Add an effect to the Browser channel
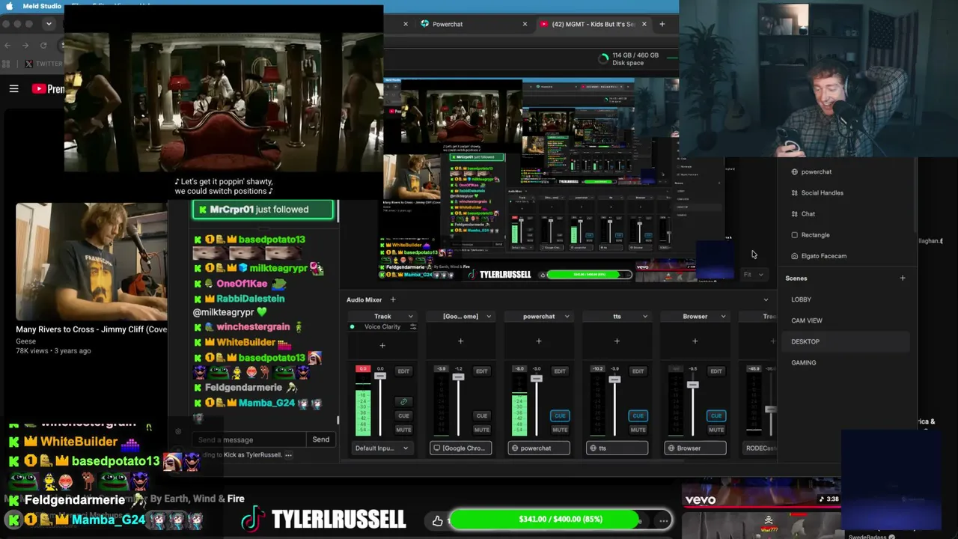This screenshot has width=958, height=539. tap(695, 341)
